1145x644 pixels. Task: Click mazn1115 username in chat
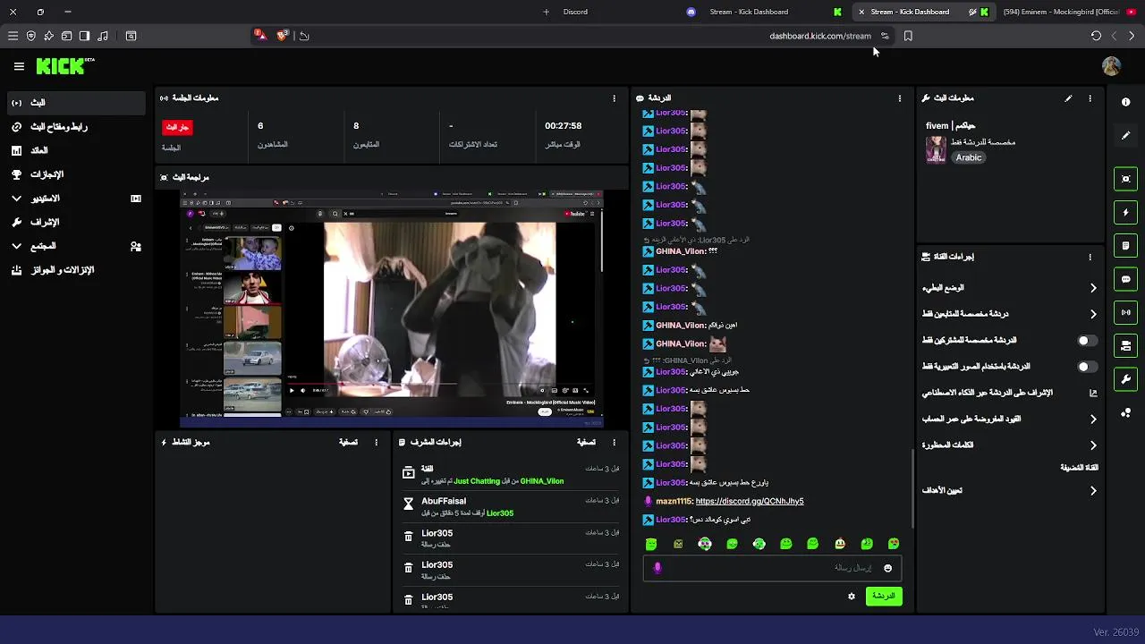[674, 502]
